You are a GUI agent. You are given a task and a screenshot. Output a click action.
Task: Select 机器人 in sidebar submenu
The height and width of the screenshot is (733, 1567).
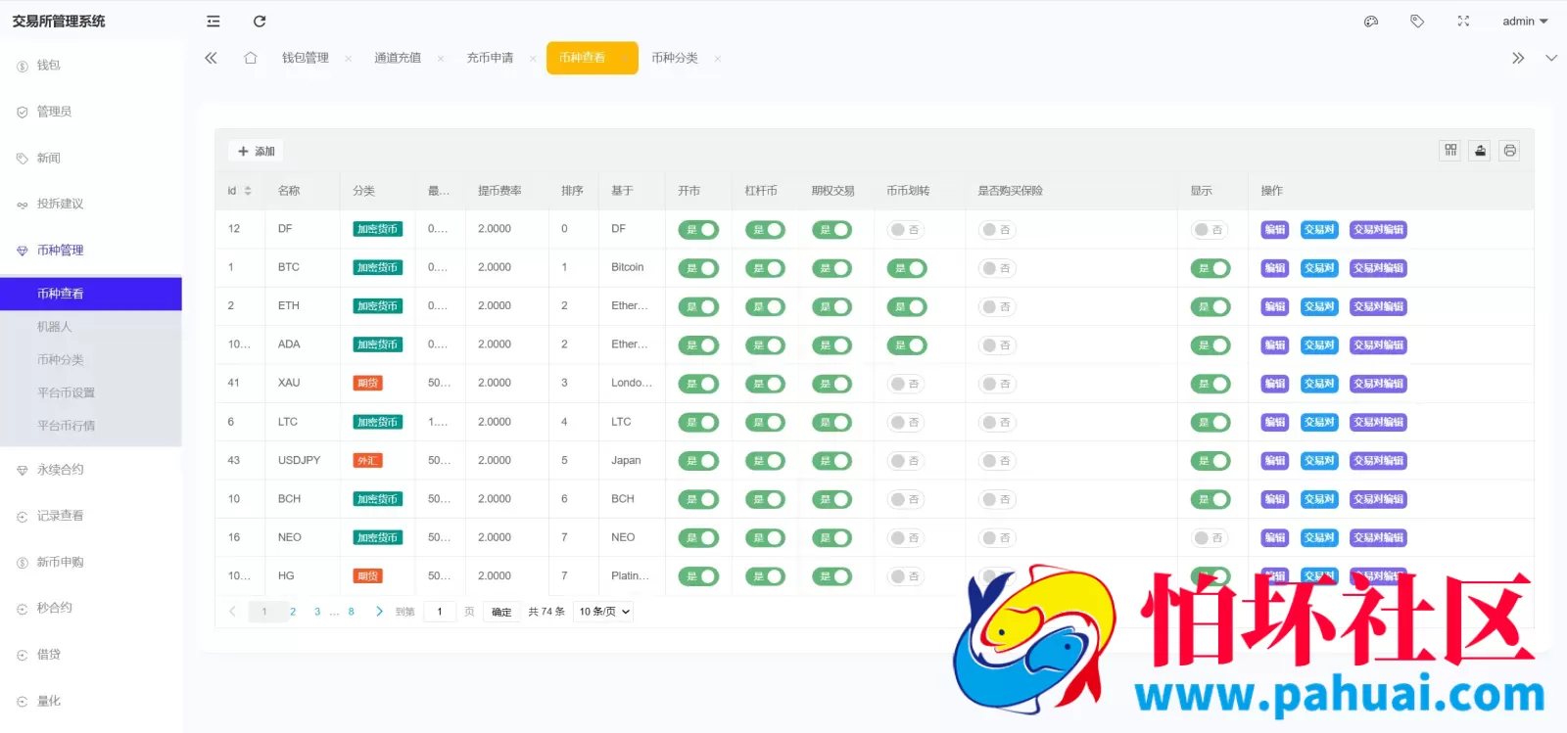(x=91, y=327)
